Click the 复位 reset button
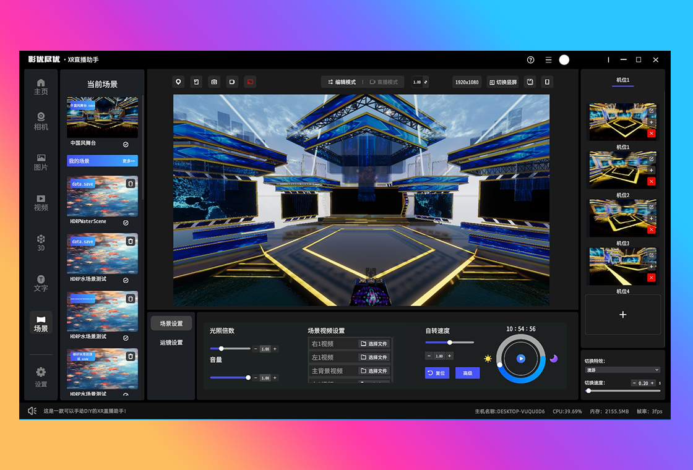 (x=437, y=373)
